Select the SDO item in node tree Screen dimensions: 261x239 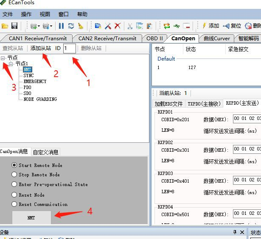point(27,93)
